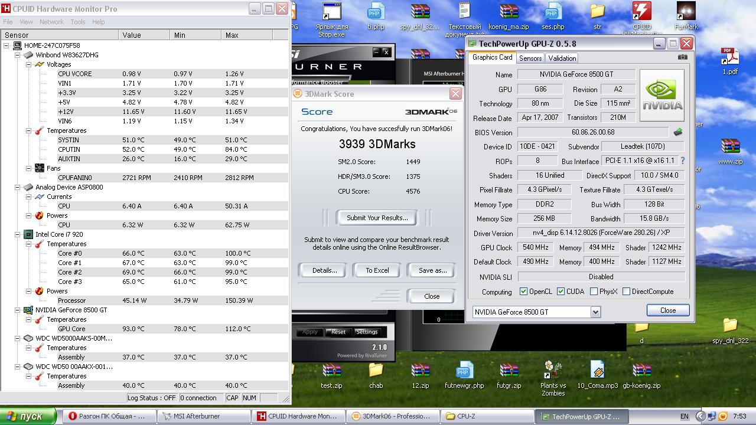The width and height of the screenshot is (756, 425).
Task: Switch to the Sensors tab
Action: click(530, 58)
